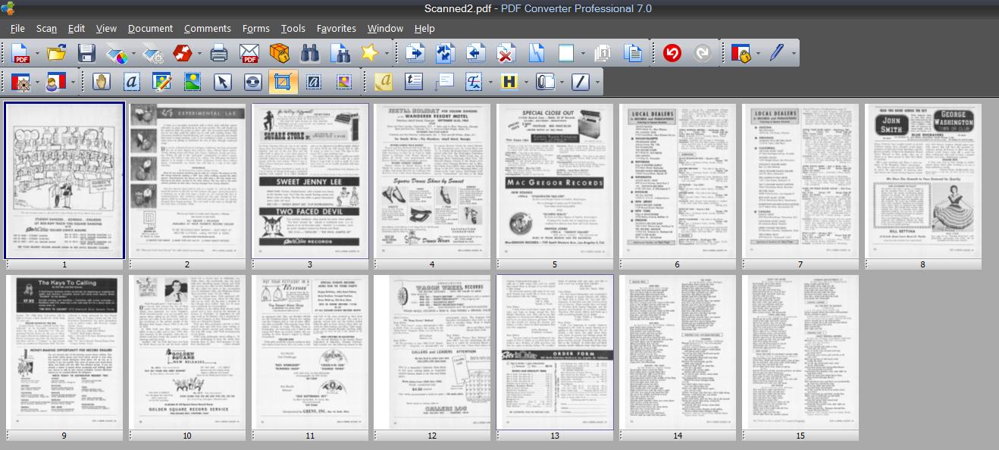This screenshot has height=450, width=999.
Task: Click the replace pages icon
Action: pyautogui.click(x=445, y=53)
